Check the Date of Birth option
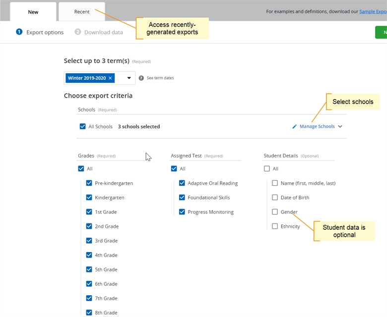Screen dimensions: 387x317 tap(275, 198)
